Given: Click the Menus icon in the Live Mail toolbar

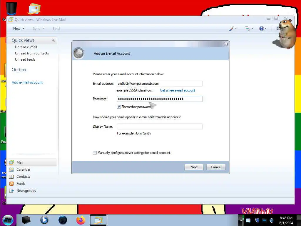Looking at the screenshot, I should click(248, 29).
